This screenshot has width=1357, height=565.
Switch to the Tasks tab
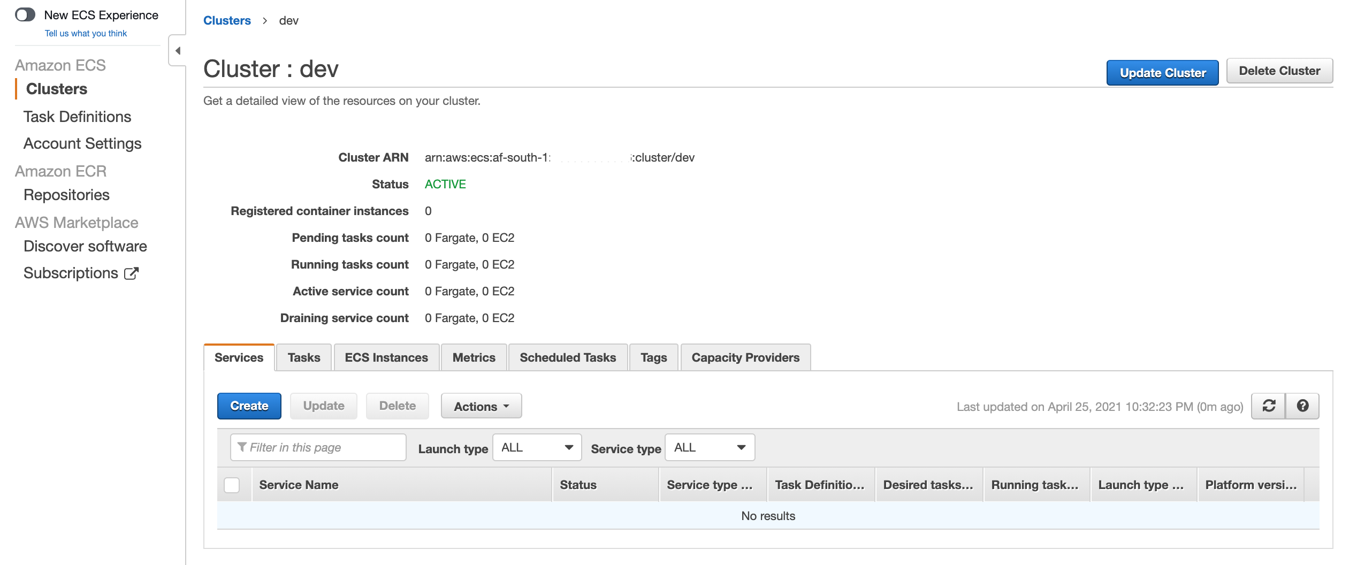point(304,357)
